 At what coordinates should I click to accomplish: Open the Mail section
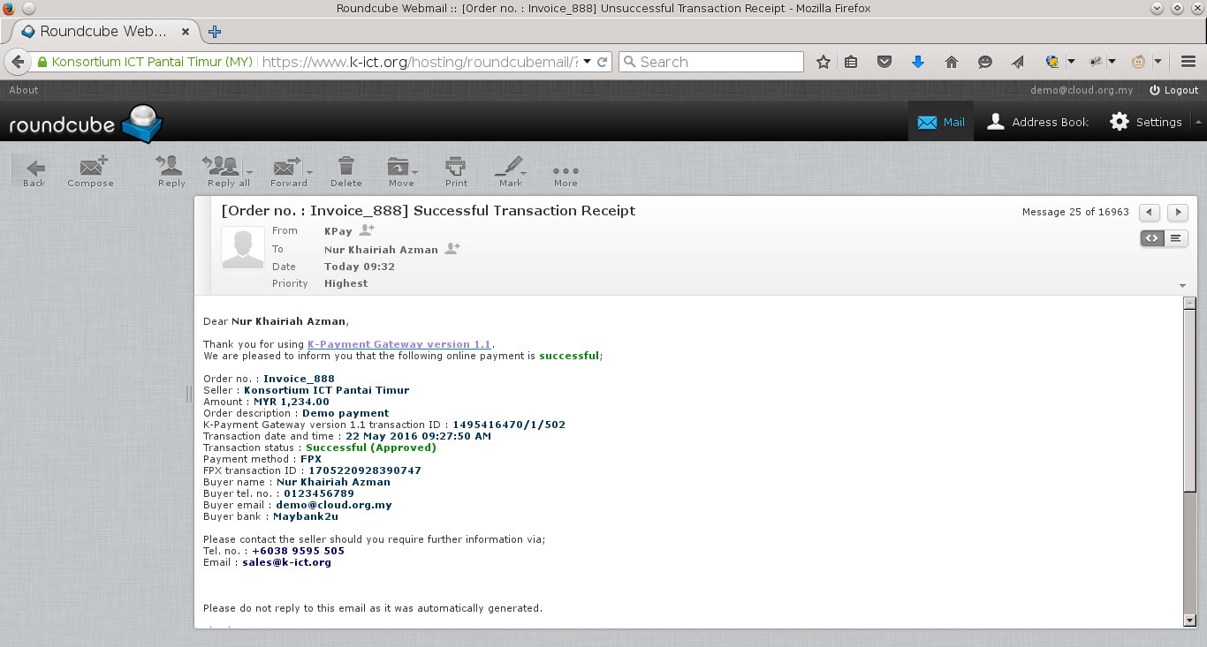(x=941, y=122)
